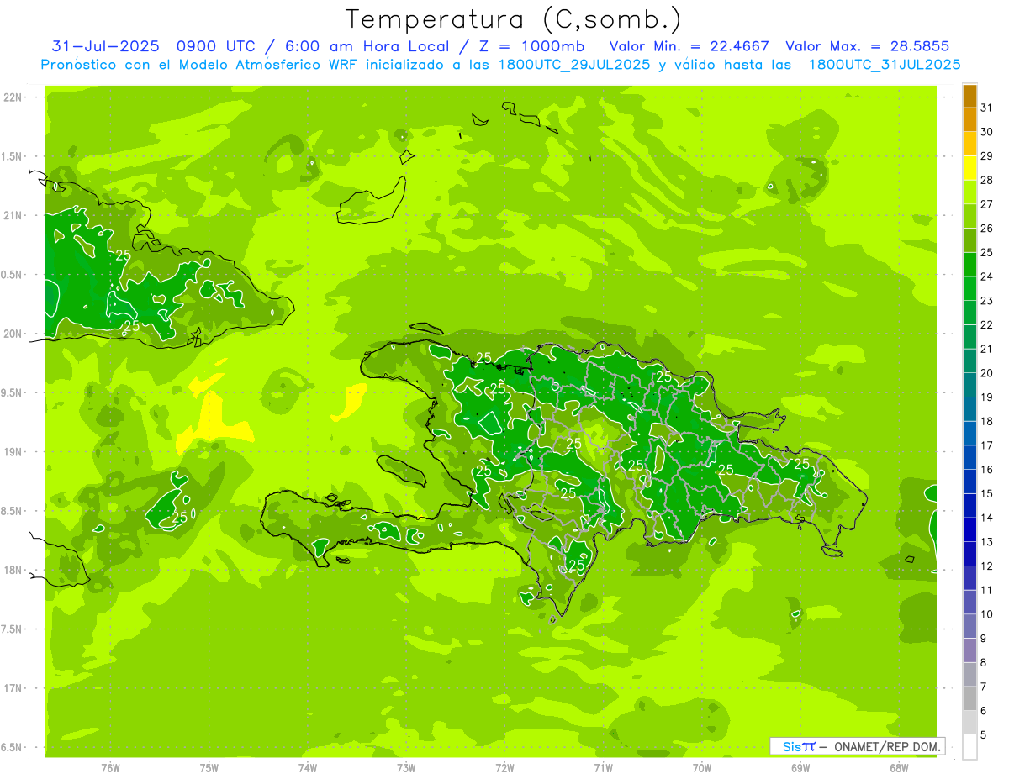Click the '68W' longitude label
Viewport: 1009px width, 779px height.
point(899,768)
